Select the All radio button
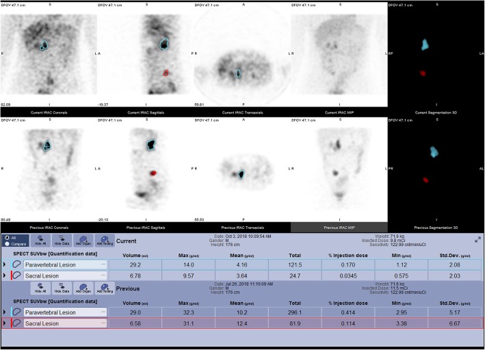The image size is (485, 350). 7,238
